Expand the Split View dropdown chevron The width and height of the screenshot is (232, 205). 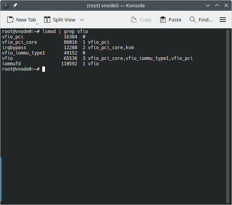click(82, 20)
